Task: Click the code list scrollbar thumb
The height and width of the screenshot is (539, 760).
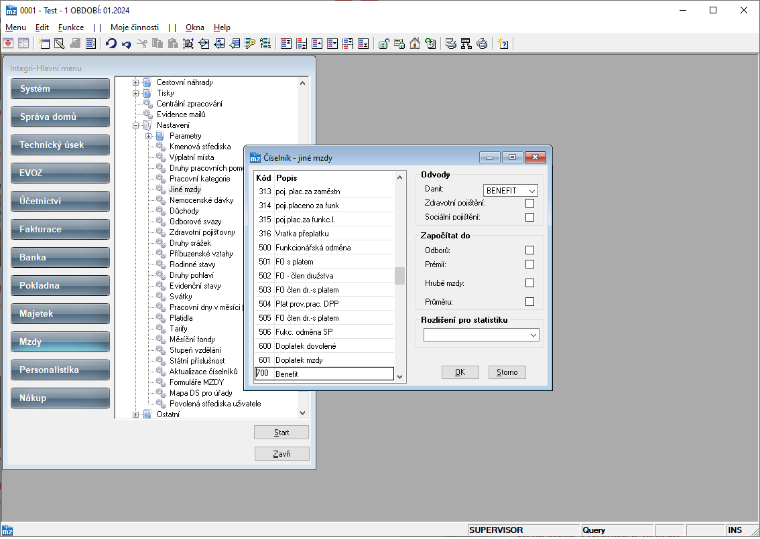Action: (x=400, y=276)
